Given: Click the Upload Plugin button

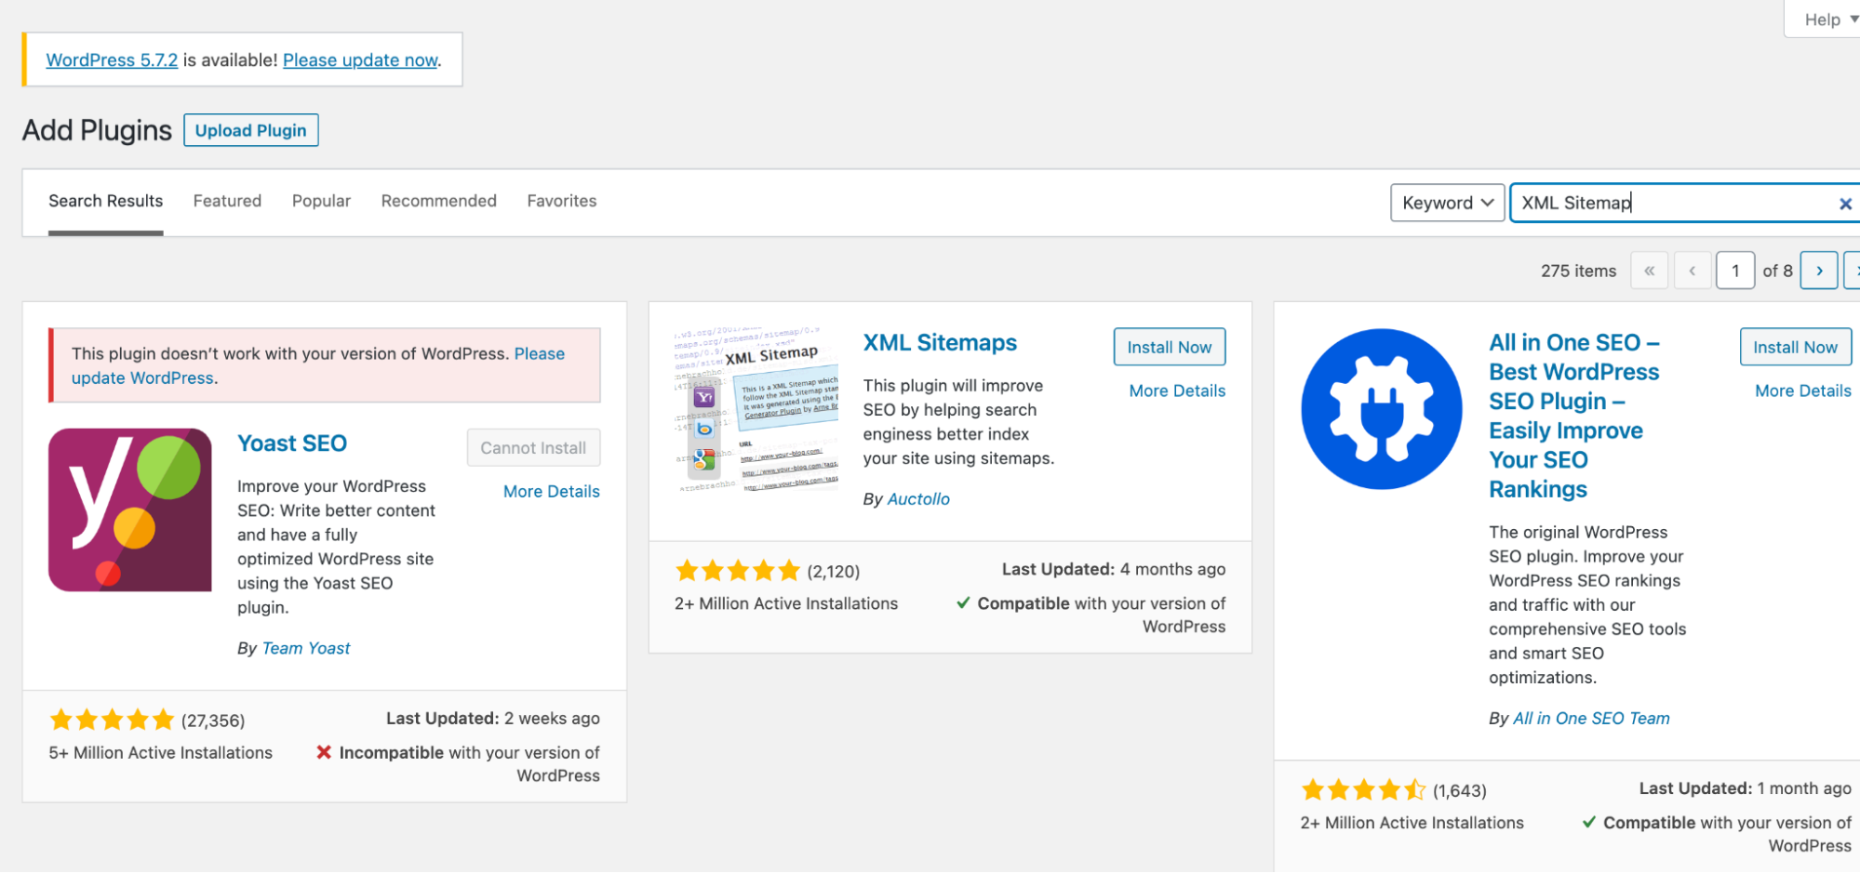Looking at the screenshot, I should pyautogui.click(x=251, y=130).
